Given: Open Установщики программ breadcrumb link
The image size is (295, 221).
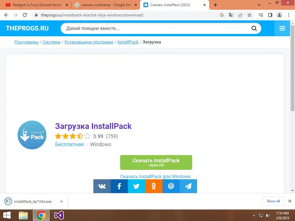Looking at the screenshot, I should (89, 42).
